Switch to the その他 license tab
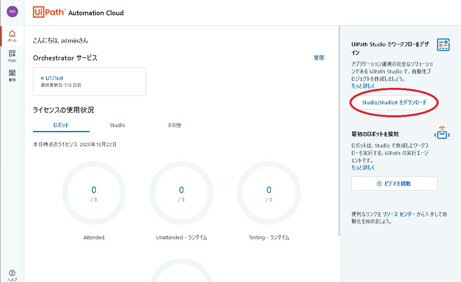 click(174, 126)
